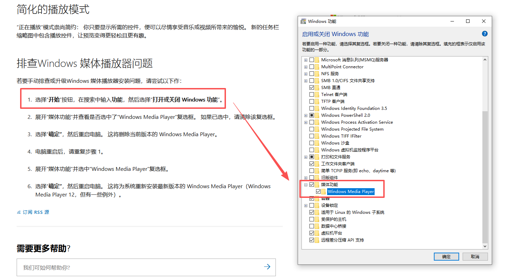Image resolution: width=525 pixels, height=280 pixels.
Task: Expand SMB 1.0/CIFS 文件共享支持 node
Action: 306,81
